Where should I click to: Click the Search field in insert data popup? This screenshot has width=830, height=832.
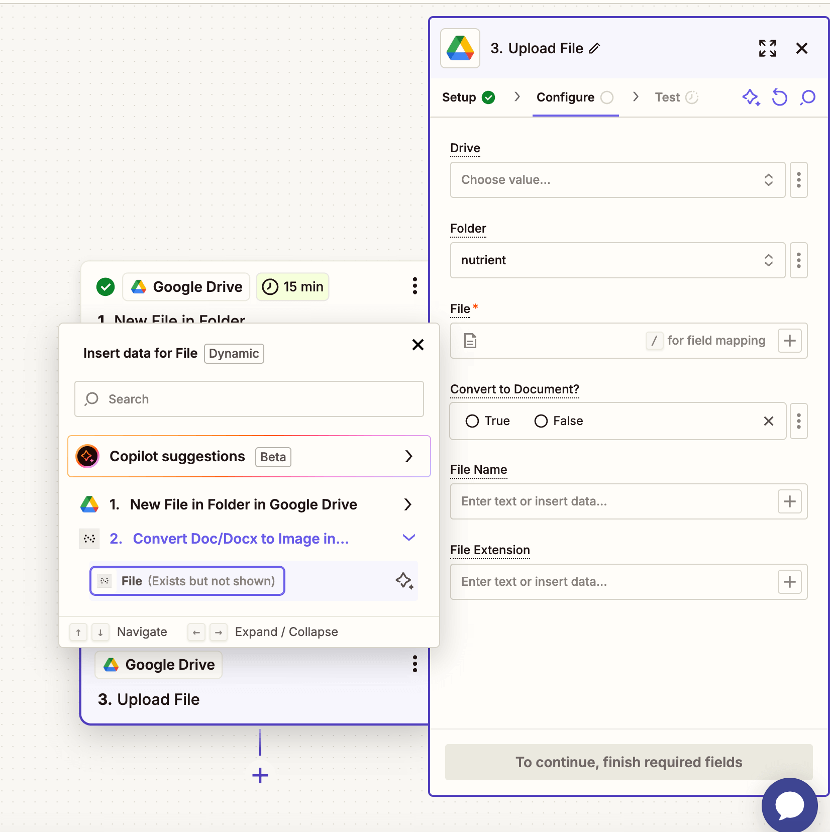tap(249, 399)
